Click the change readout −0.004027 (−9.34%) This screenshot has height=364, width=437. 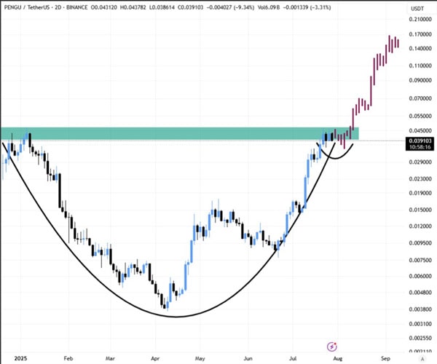pos(230,7)
